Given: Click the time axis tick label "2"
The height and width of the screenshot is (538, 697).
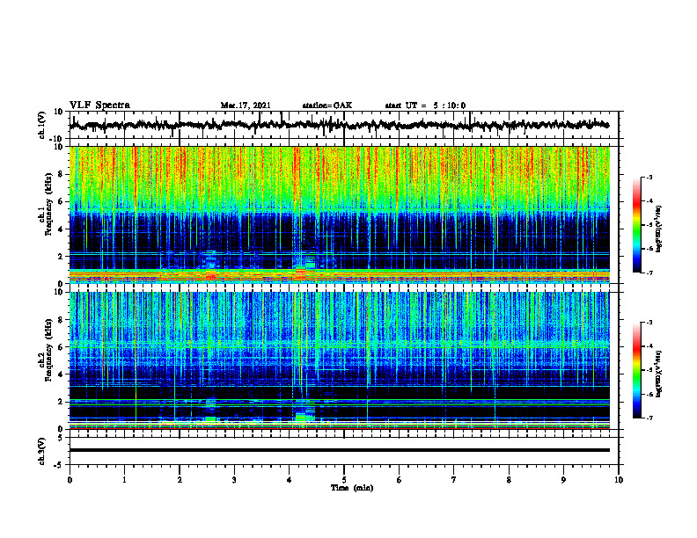Looking at the screenshot, I should 180,480.
